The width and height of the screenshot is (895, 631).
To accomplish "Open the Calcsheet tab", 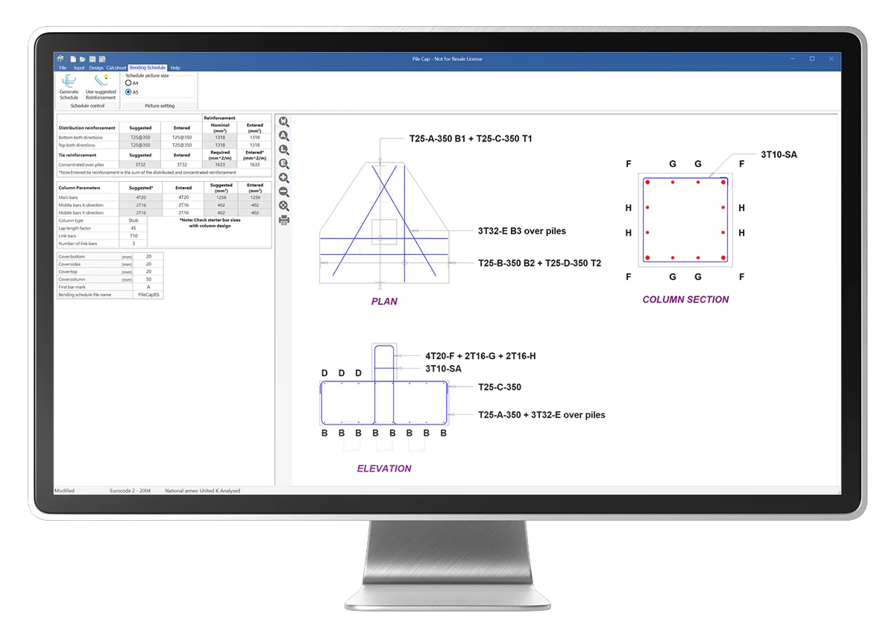I will (x=116, y=68).
